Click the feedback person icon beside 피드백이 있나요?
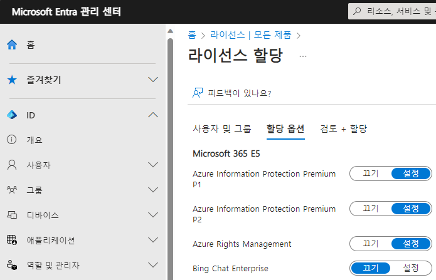Image resolution: width=436 pixels, height=280 pixels. click(198, 93)
